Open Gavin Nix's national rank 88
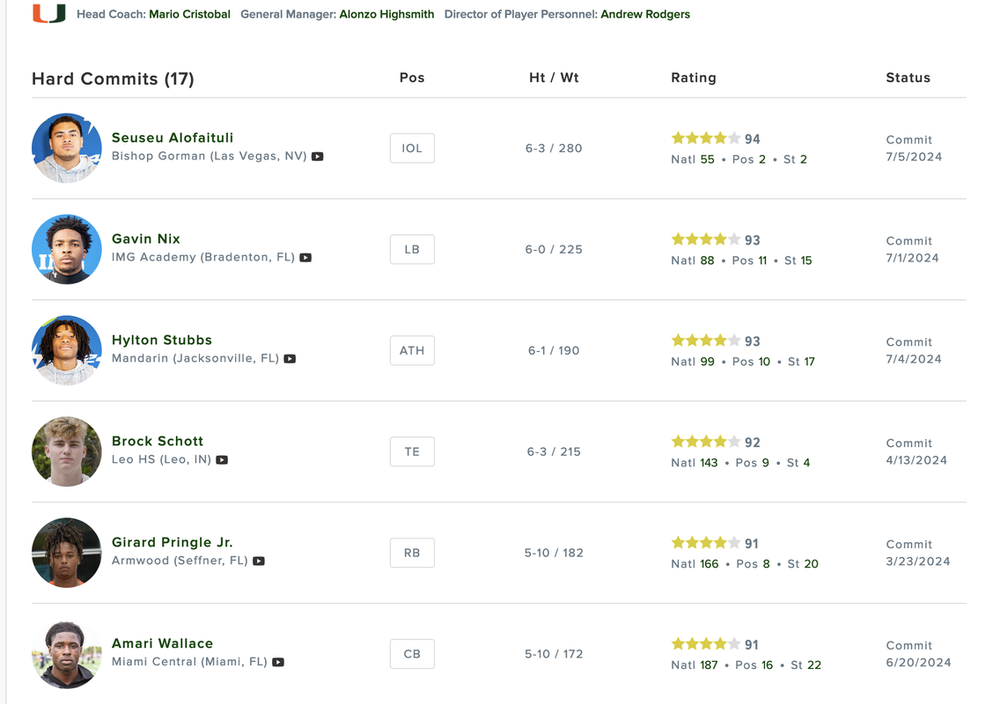 click(707, 260)
